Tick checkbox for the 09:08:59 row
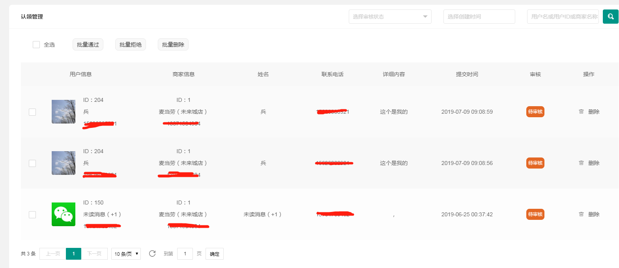The image size is (619, 268). point(32,112)
